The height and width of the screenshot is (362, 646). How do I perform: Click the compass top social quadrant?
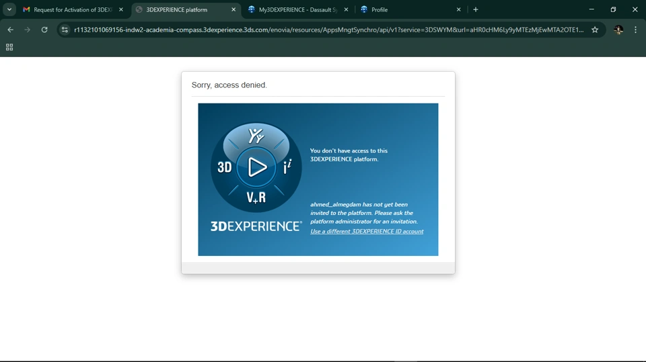[256, 136]
